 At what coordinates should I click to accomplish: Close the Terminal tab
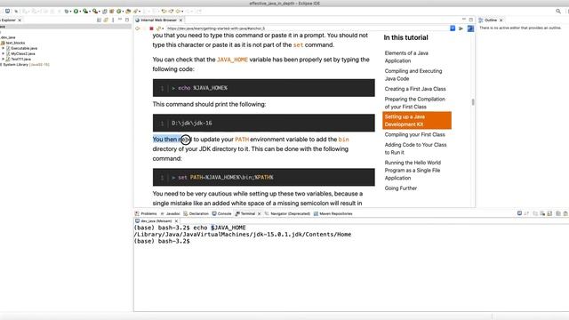[259, 213]
